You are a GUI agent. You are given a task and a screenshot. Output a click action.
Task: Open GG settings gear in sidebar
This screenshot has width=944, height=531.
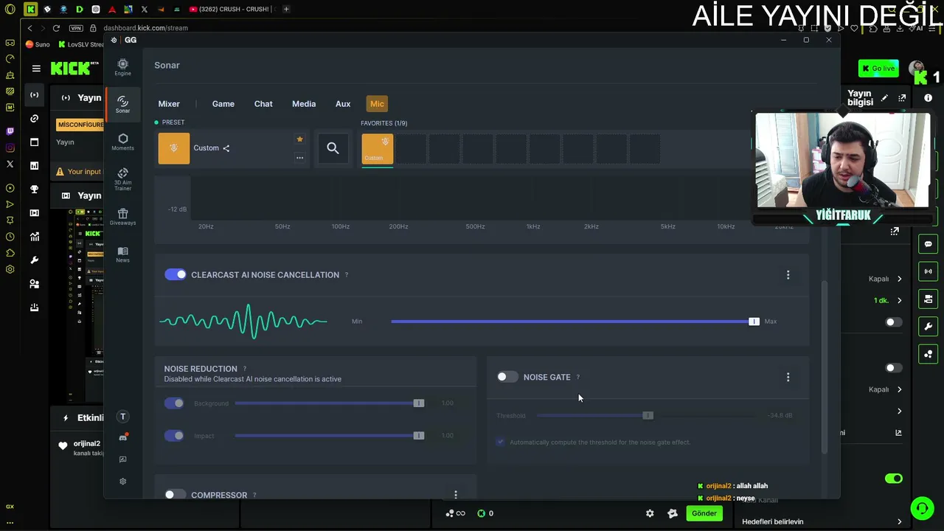click(x=122, y=481)
